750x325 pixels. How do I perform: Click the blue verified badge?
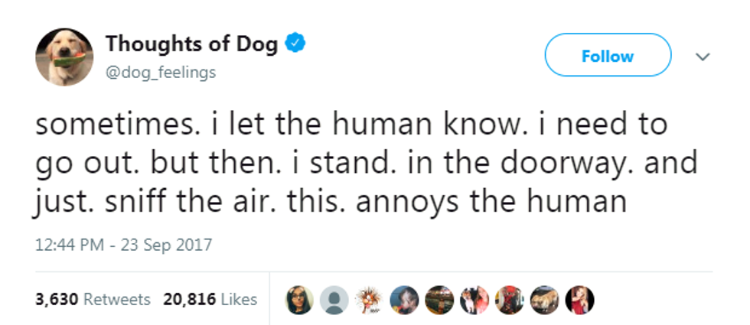click(295, 44)
